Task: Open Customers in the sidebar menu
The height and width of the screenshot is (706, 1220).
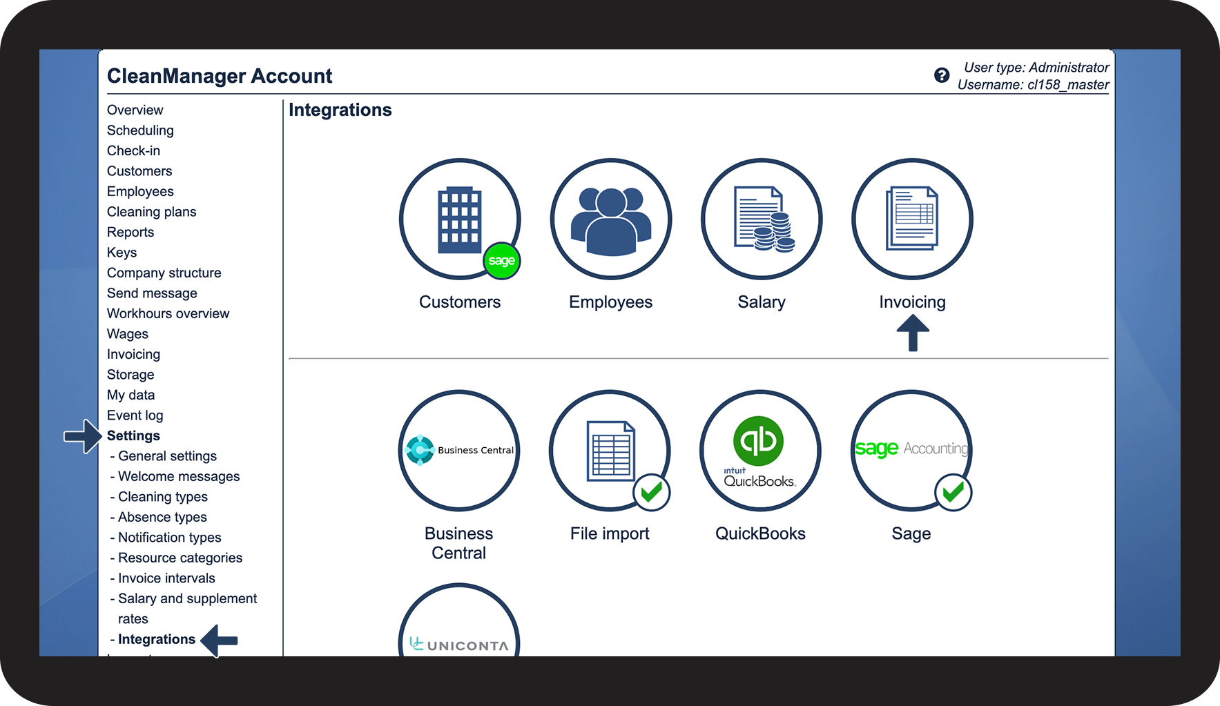Action: [139, 171]
